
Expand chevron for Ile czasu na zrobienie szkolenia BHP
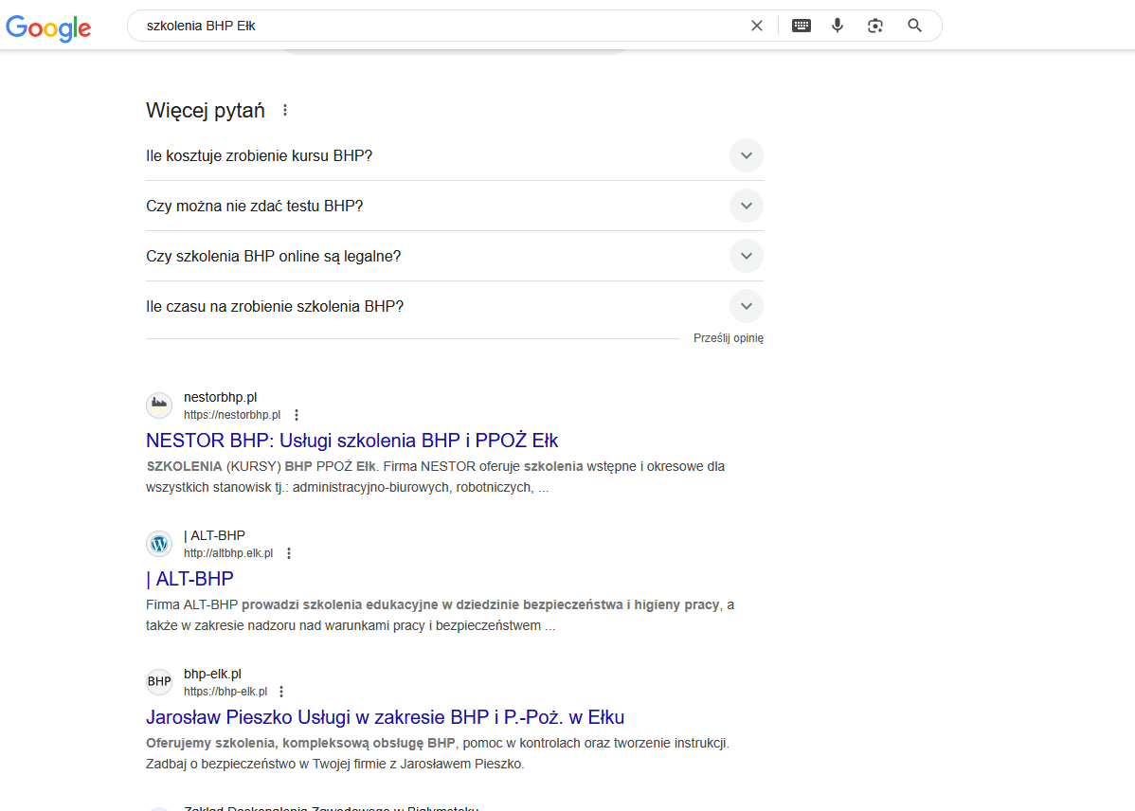pyautogui.click(x=747, y=306)
